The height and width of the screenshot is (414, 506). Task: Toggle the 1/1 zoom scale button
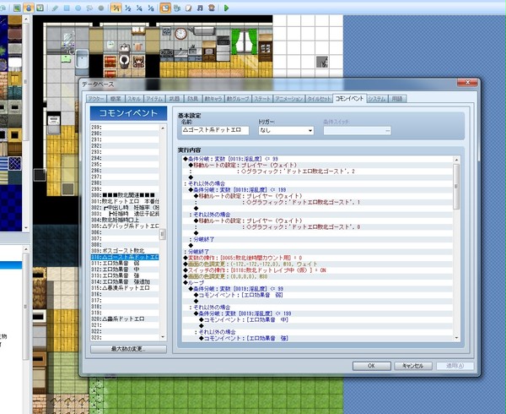coord(116,8)
